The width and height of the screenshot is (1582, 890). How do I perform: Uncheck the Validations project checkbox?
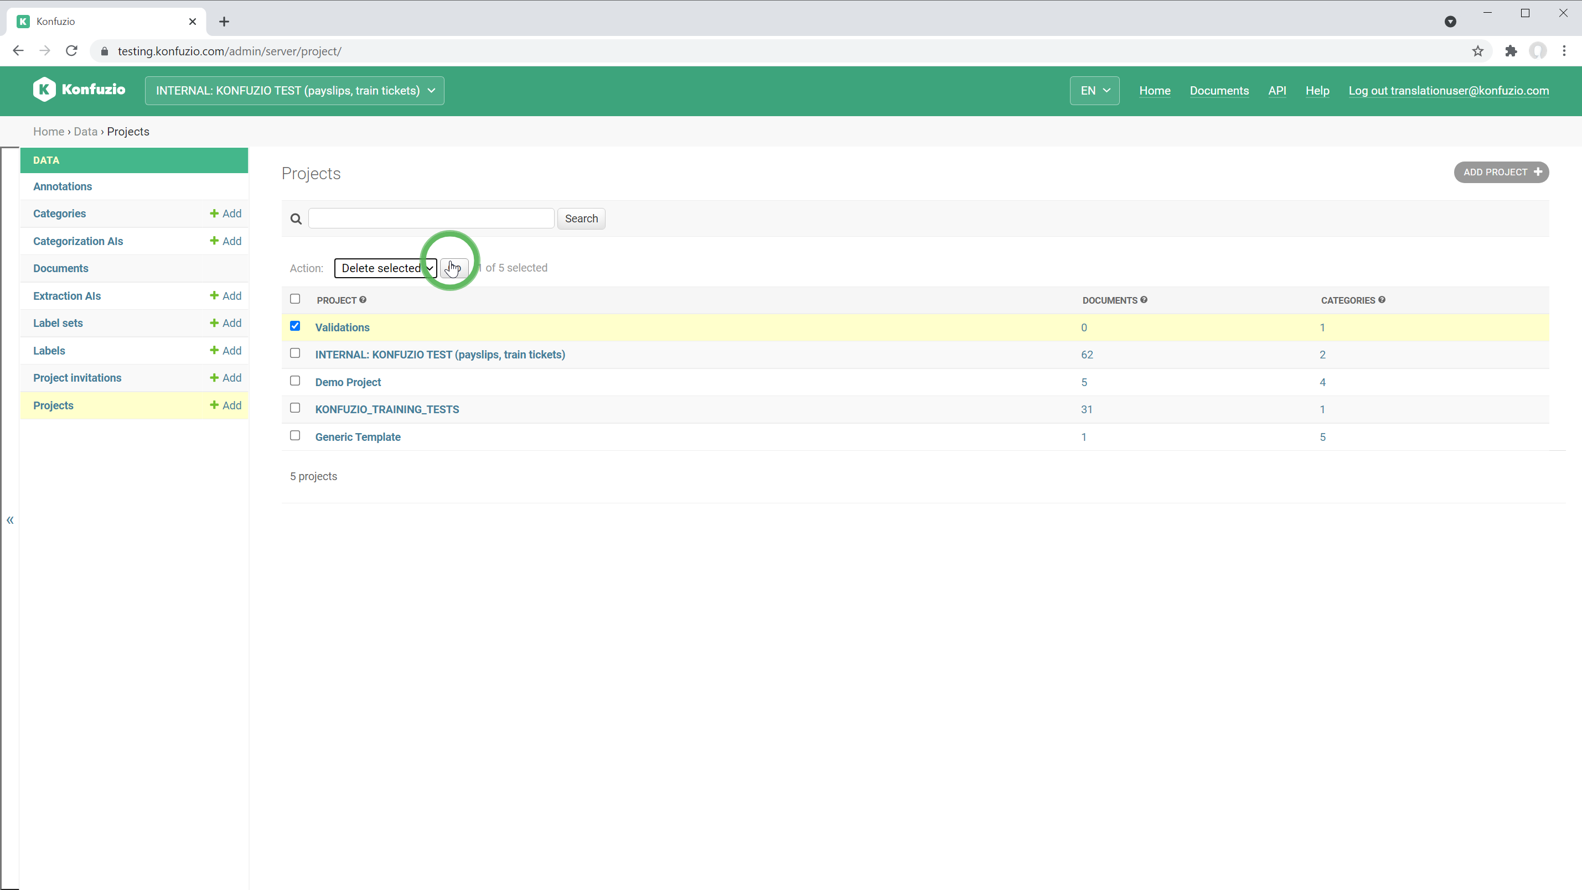pyautogui.click(x=295, y=326)
